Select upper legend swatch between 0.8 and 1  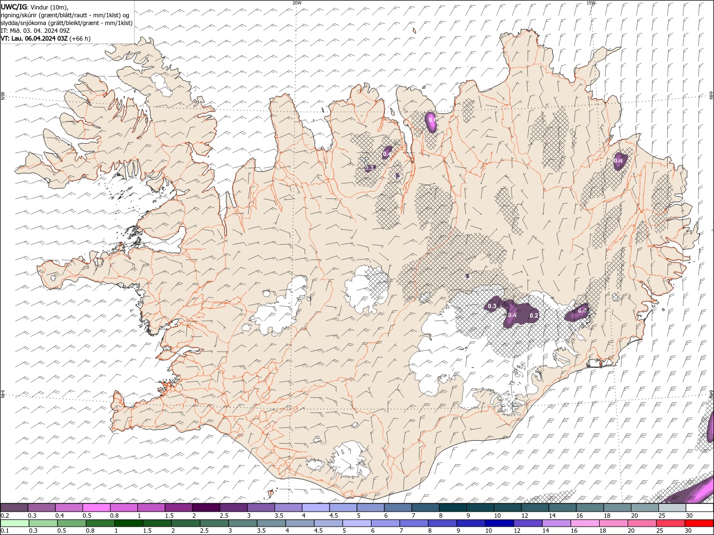coord(124,508)
